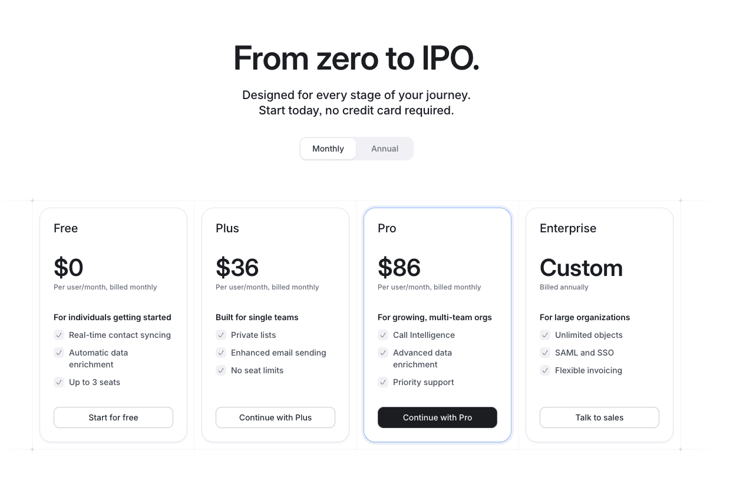733x480 pixels.
Task: Click the checkmark beside Unlimited objects
Action: (x=545, y=335)
